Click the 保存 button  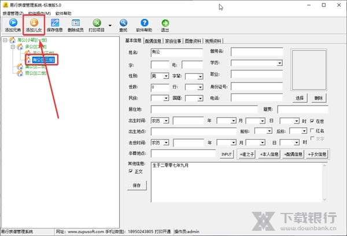[x=136, y=185]
